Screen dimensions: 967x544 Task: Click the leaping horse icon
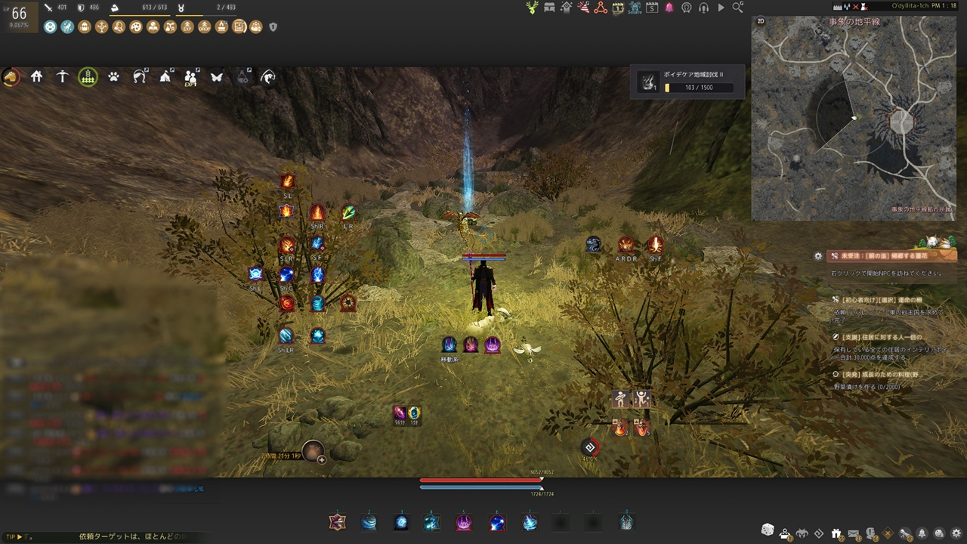[x=268, y=77]
